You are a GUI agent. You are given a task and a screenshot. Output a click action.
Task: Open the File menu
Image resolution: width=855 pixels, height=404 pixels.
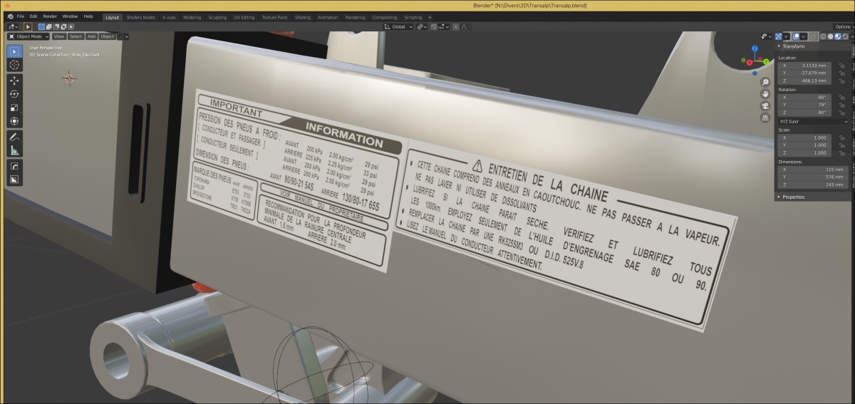click(x=20, y=16)
